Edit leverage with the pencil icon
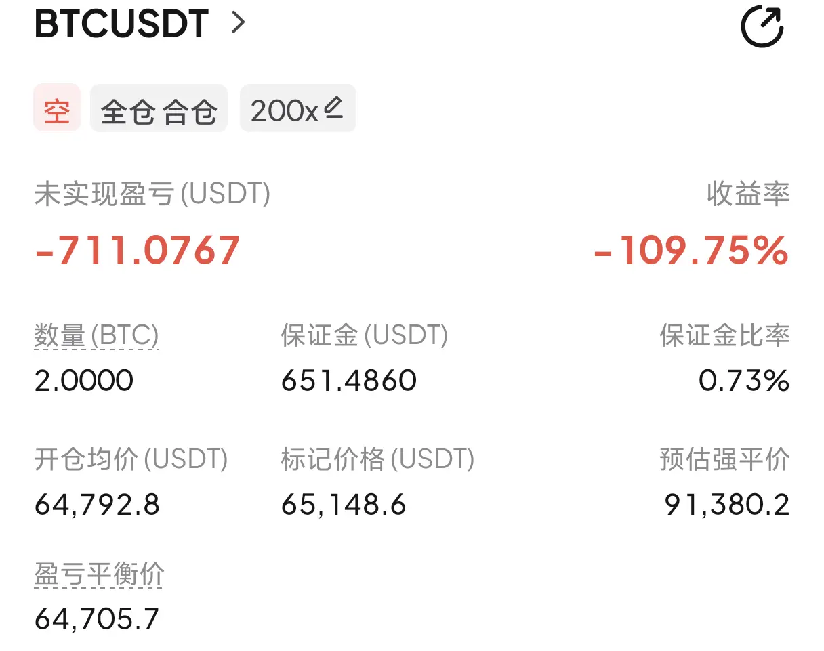Viewport: 824px width, 651px height. click(x=333, y=108)
